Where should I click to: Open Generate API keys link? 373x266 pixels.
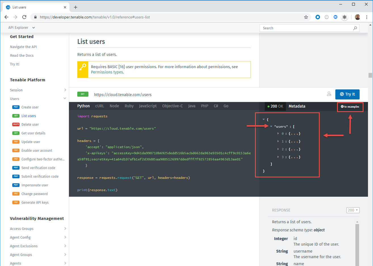[x=35, y=202]
